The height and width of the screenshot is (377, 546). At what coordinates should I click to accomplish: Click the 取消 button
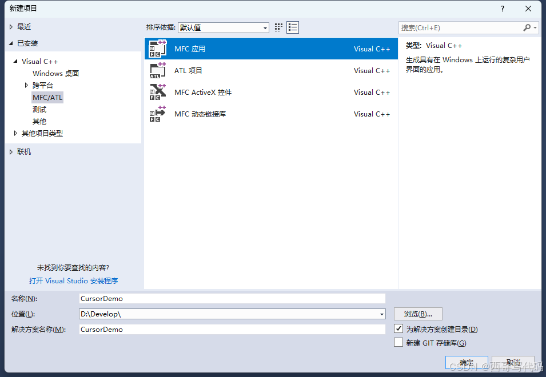click(513, 362)
